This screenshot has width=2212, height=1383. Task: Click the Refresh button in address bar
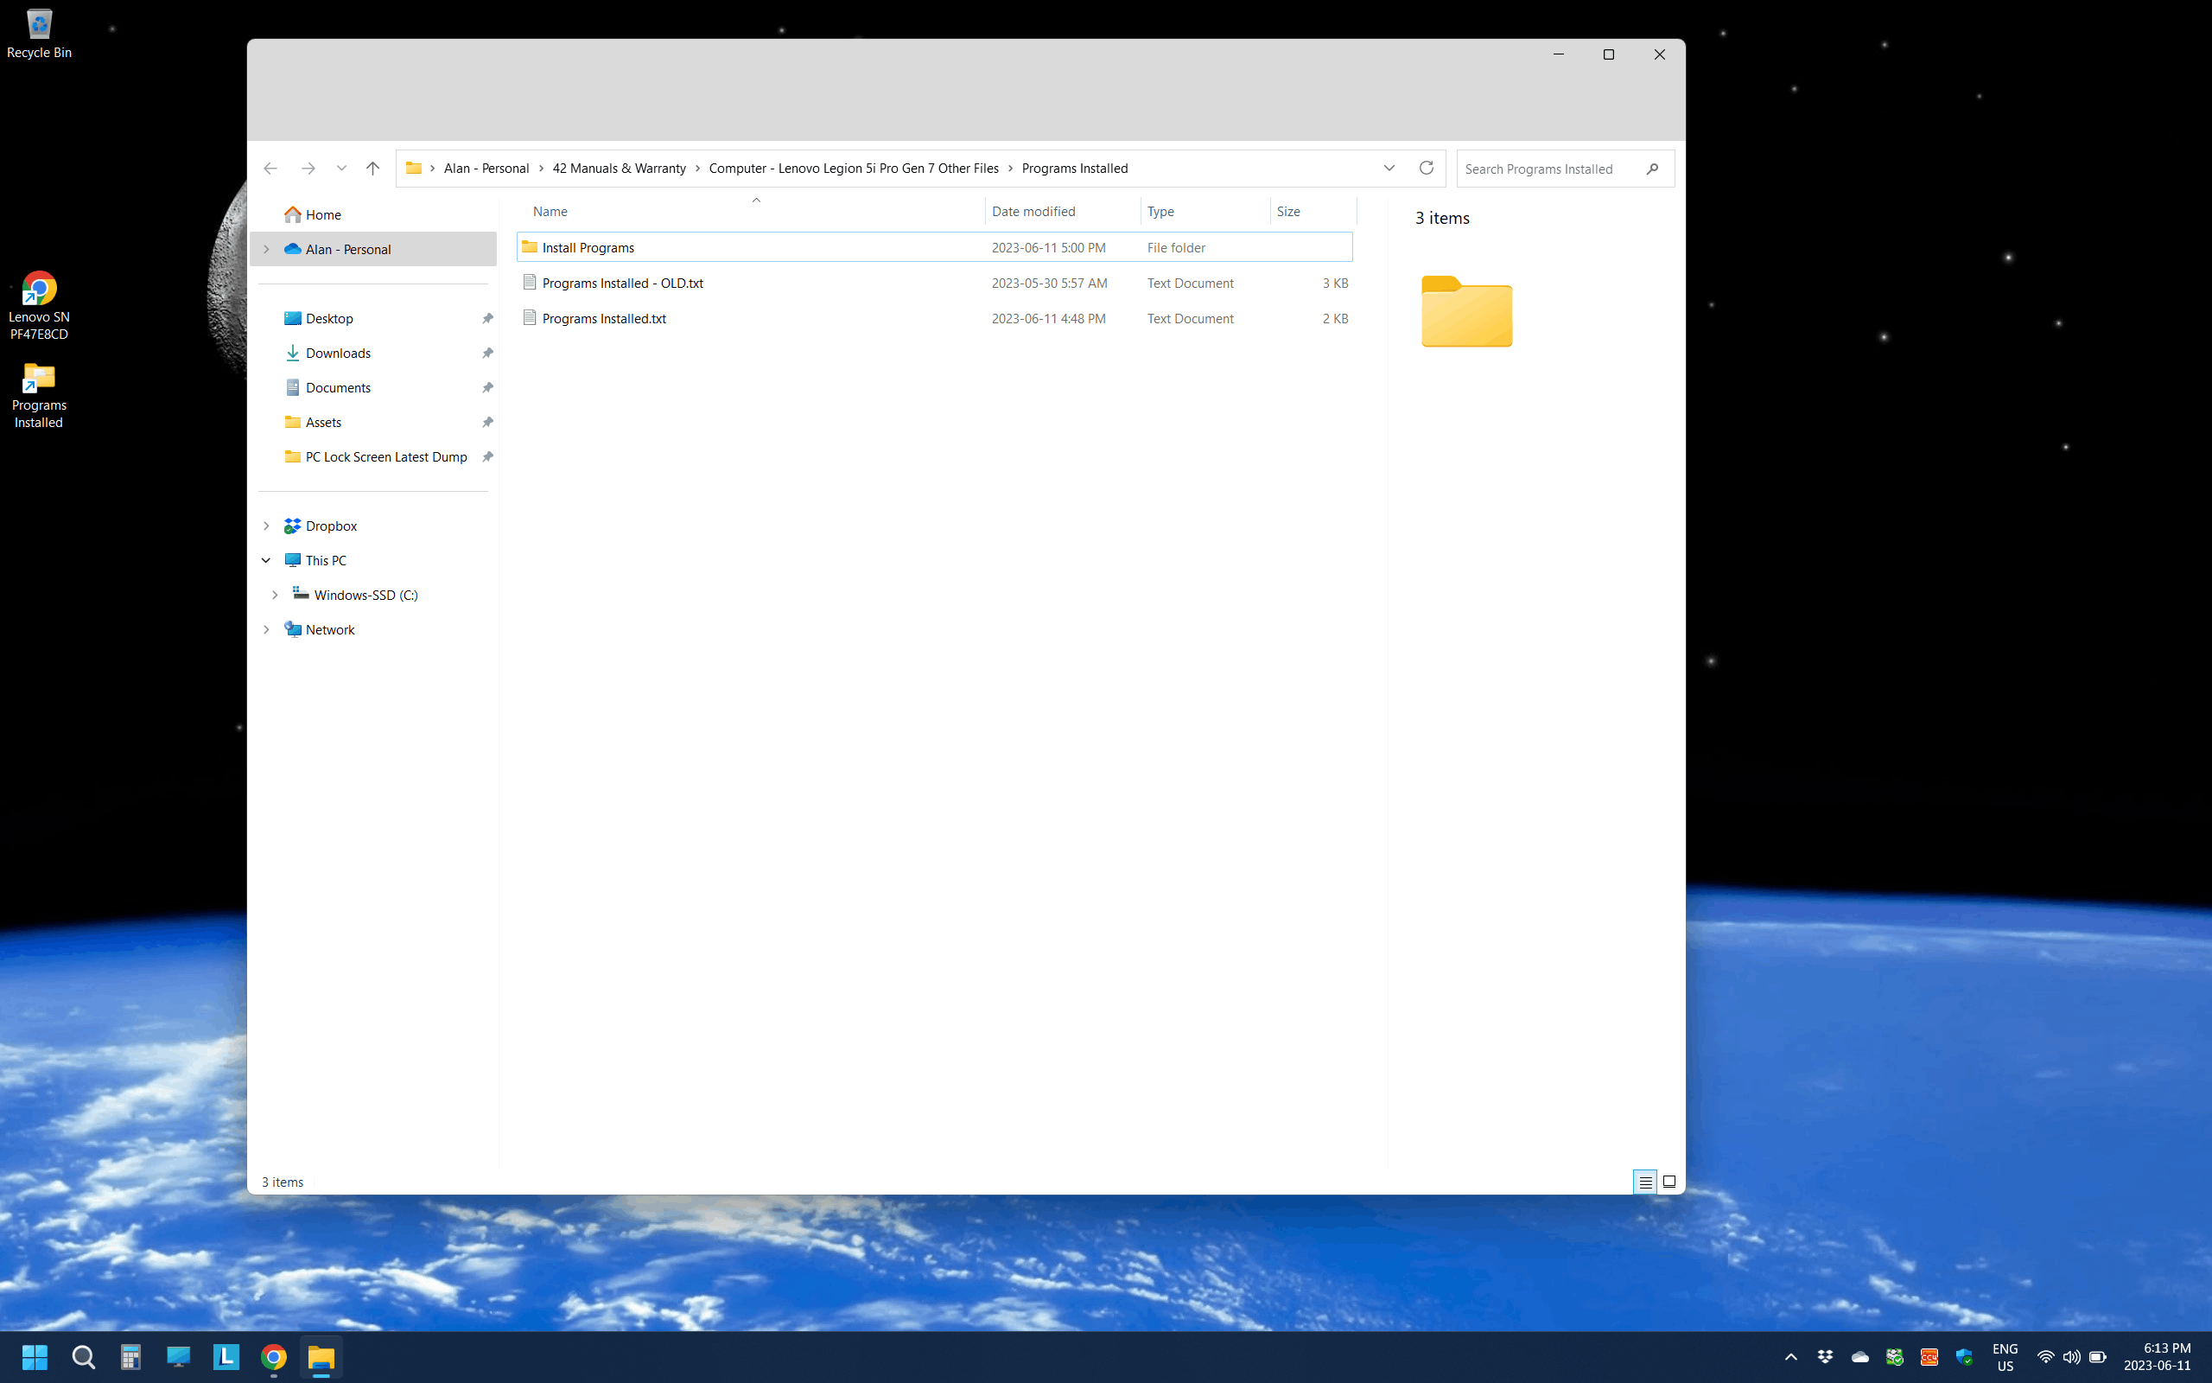1426,169
